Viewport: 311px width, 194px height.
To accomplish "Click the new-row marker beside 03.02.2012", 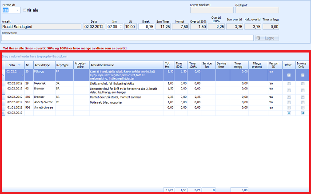I will click(x=4, y=113).
